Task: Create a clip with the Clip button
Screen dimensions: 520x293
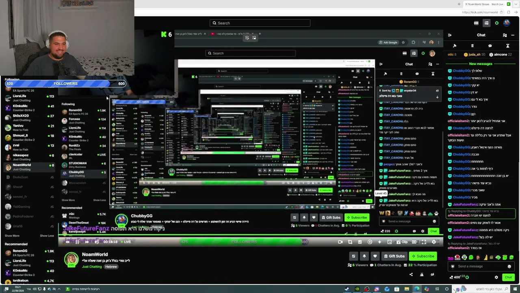Action: pyautogui.click(x=402, y=242)
